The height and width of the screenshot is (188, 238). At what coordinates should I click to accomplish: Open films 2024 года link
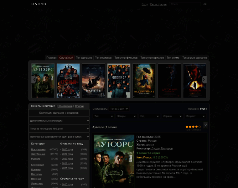(x=67, y=154)
